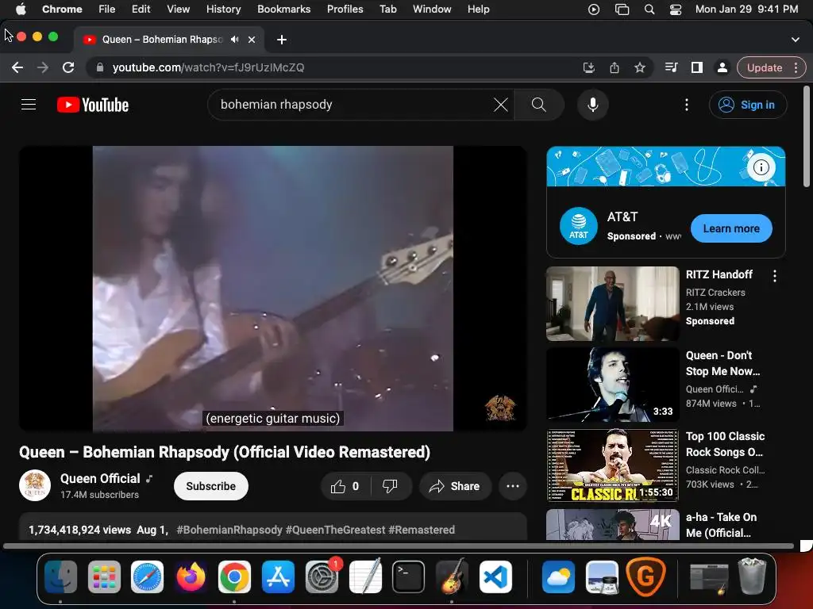The height and width of the screenshot is (609, 813).
Task: Open the History menu
Action: pyautogui.click(x=223, y=10)
